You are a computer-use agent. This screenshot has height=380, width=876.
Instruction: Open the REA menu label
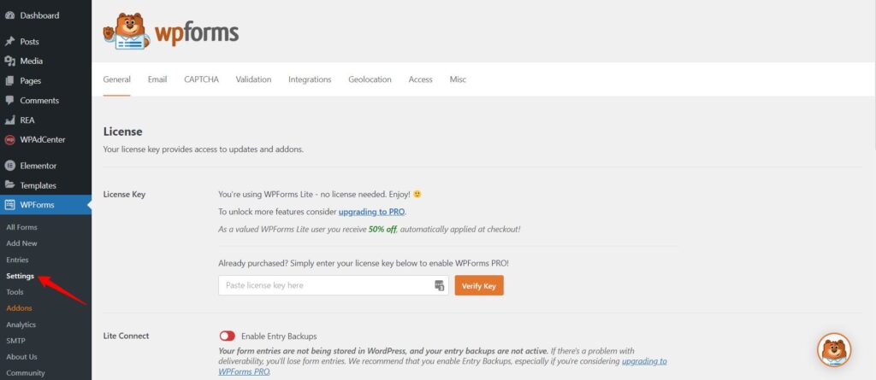pos(27,120)
